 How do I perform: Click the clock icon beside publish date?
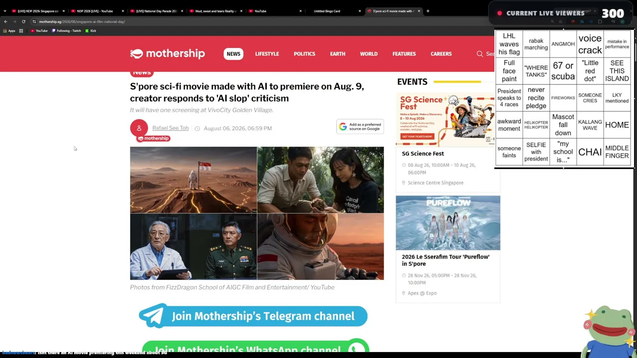tap(197, 128)
